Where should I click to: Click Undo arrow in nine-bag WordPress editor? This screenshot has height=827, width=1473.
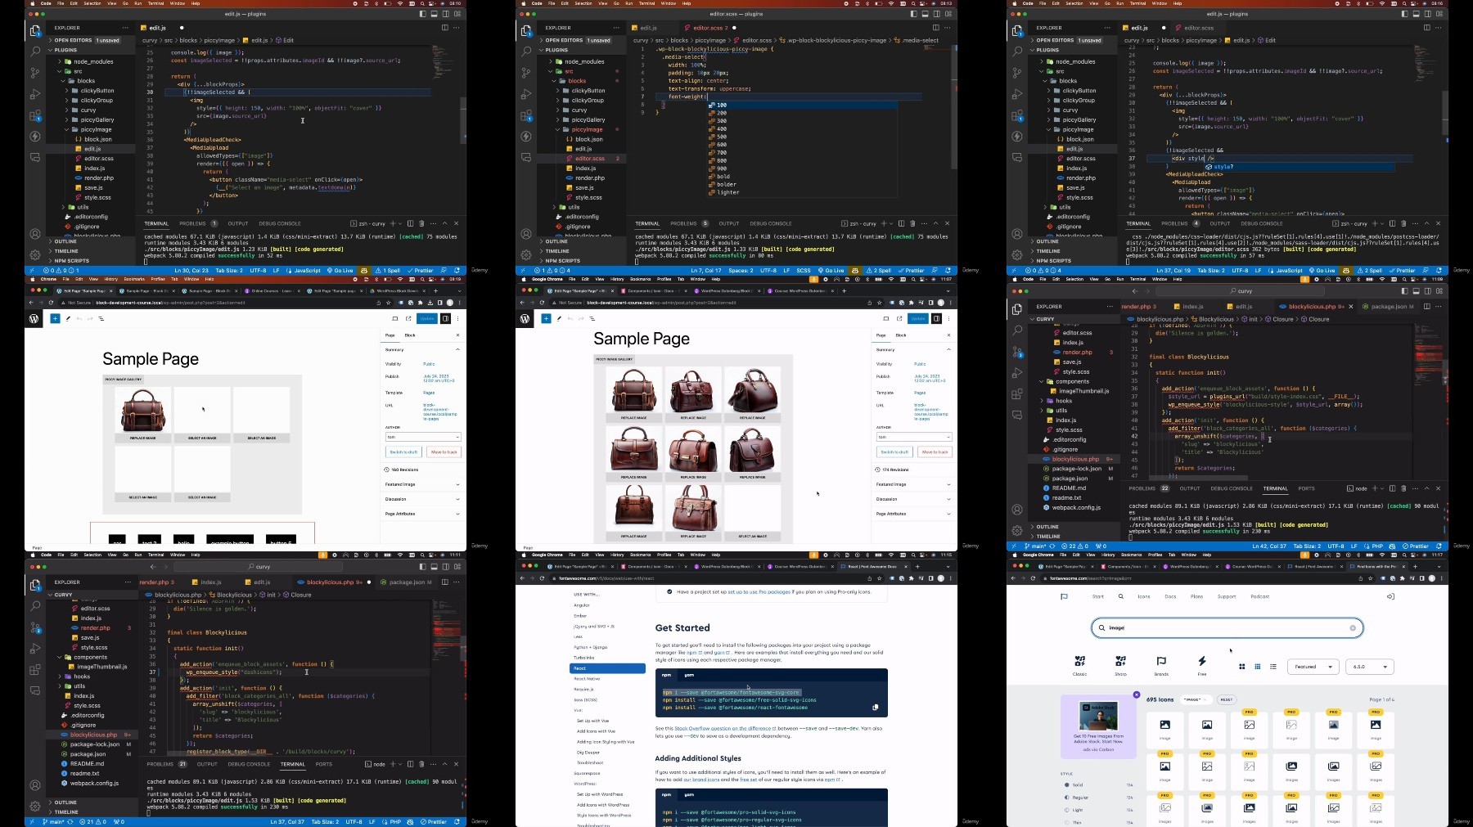(570, 318)
